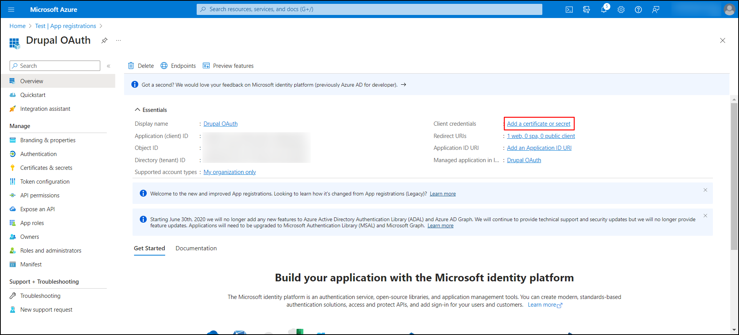Image resolution: width=739 pixels, height=335 pixels.
Task: Dismiss the ADAL deprecation banner
Action: click(705, 216)
